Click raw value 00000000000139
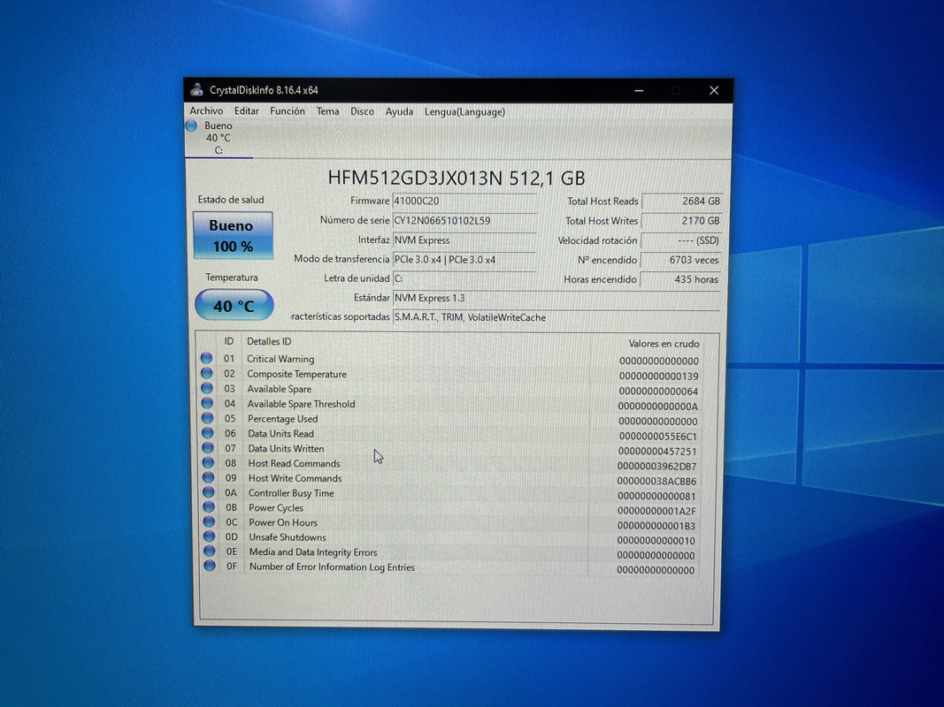Viewport: 944px width, 707px height. point(658,376)
